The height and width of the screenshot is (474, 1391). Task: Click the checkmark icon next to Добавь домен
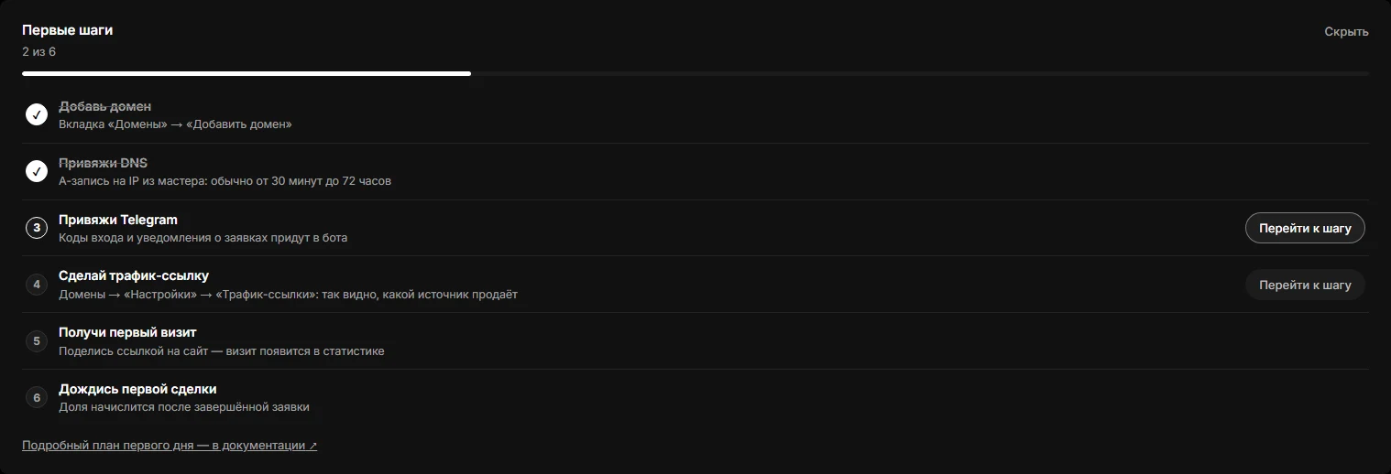click(37, 114)
